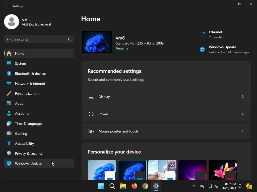The height and width of the screenshot is (192, 257).
Task: Click the search magnifier in Find a setting
Action: tap(70, 39)
